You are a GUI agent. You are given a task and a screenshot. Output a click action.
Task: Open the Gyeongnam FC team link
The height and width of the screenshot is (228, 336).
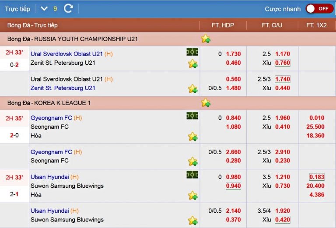click(x=51, y=118)
